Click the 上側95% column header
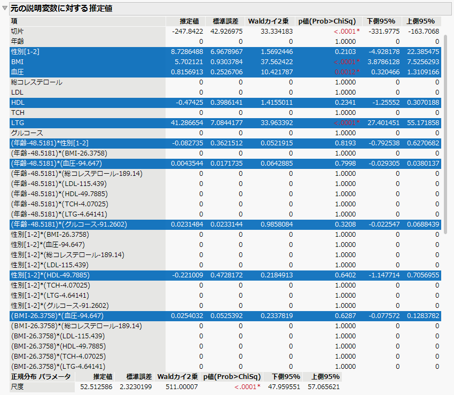 (421, 21)
